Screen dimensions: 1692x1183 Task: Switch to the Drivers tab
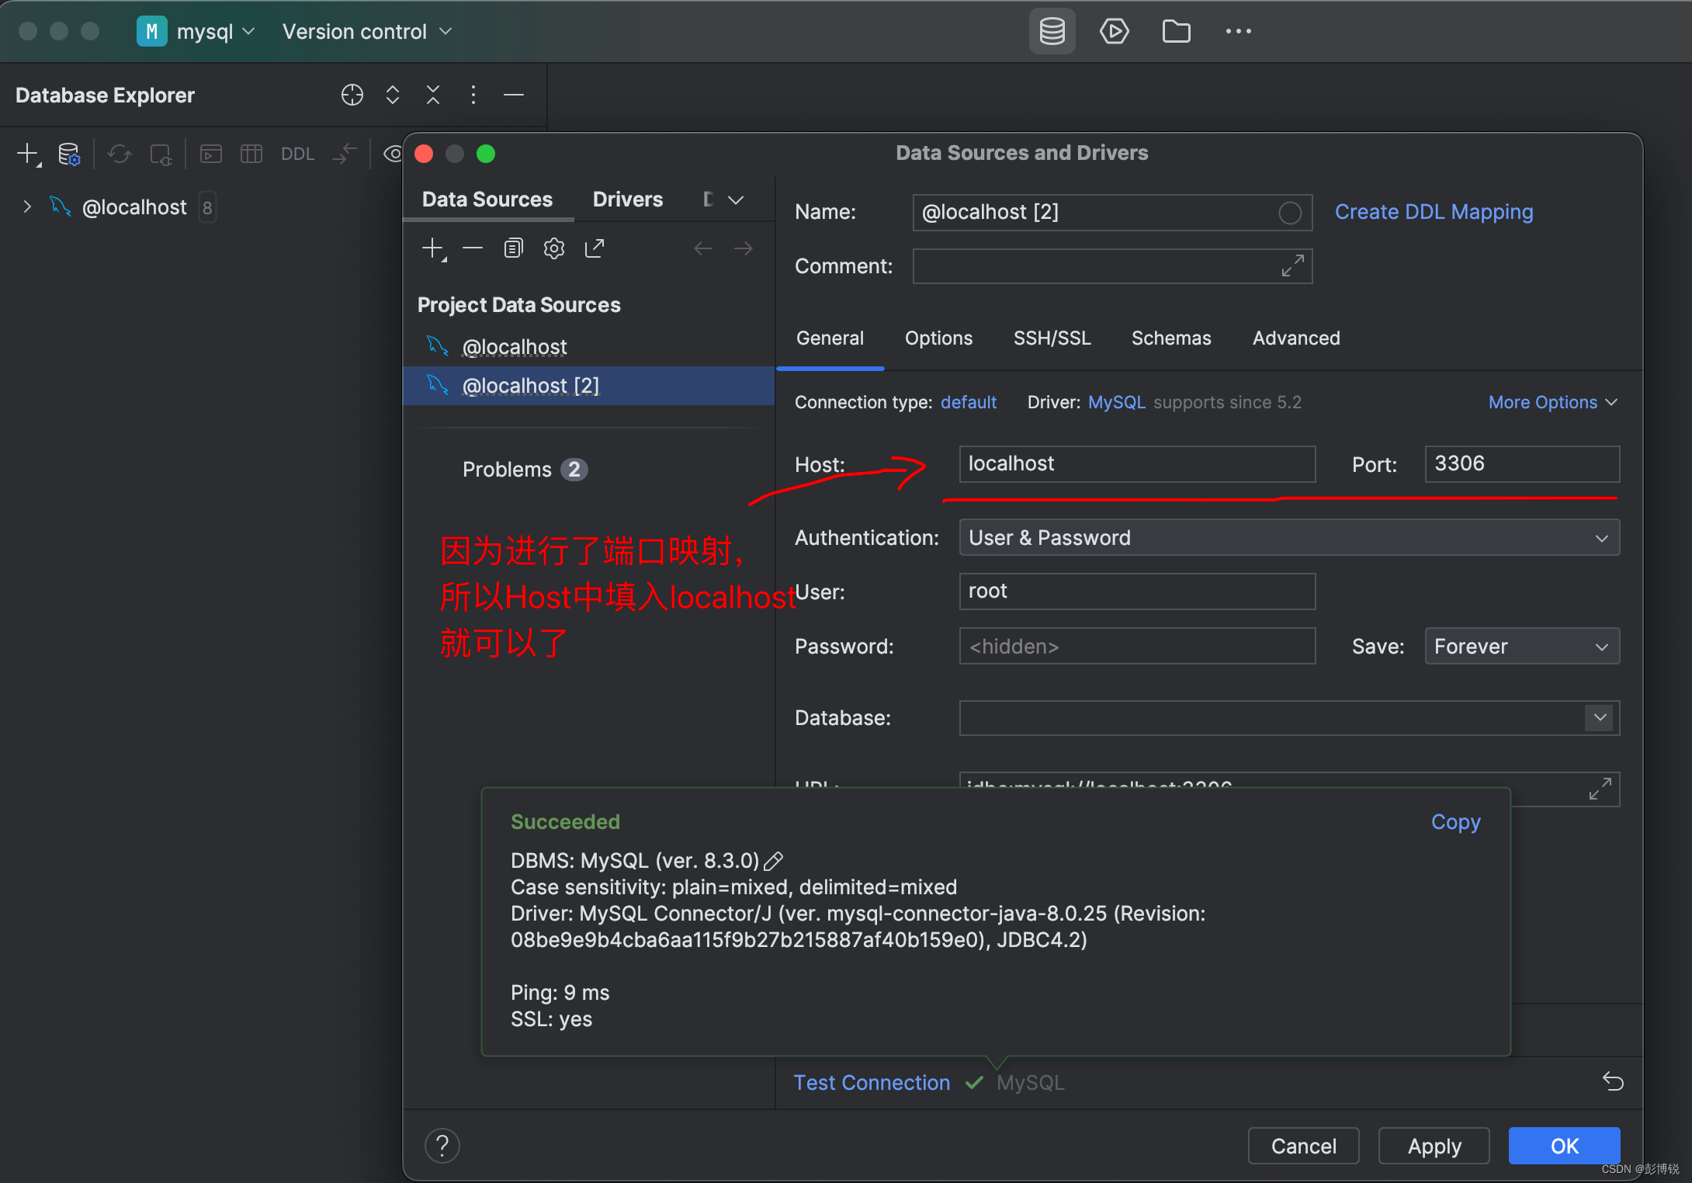pos(628,199)
